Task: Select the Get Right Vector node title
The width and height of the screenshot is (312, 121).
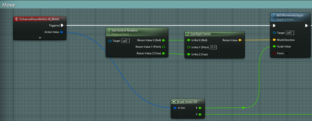Action: click(x=201, y=34)
